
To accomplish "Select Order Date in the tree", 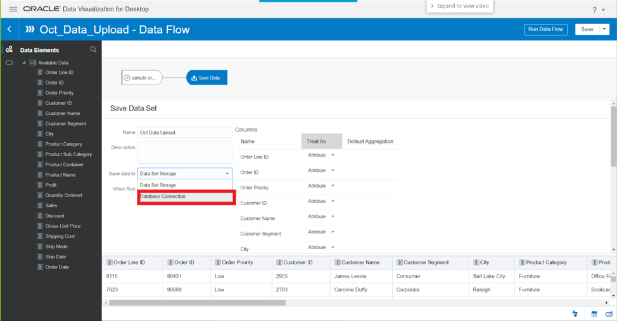I will (x=57, y=267).
